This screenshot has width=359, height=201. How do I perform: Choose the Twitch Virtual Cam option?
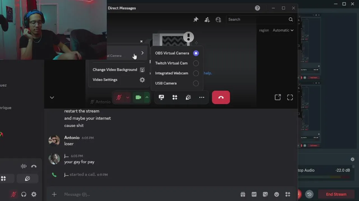coord(177,63)
